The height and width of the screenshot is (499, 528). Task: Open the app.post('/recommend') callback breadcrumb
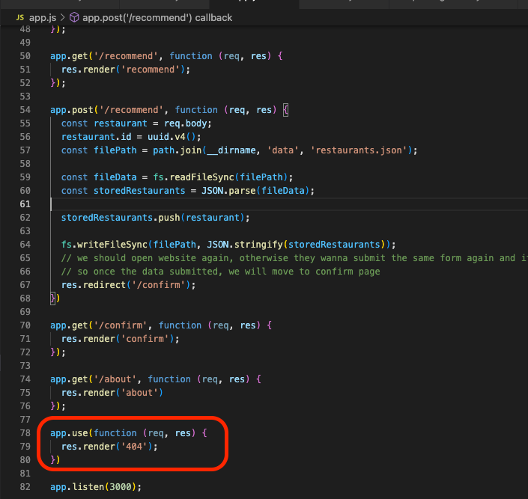click(x=157, y=17)
